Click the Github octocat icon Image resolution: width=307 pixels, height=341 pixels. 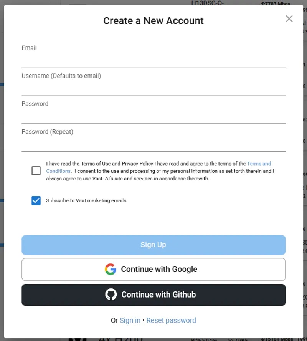[111, 295]
